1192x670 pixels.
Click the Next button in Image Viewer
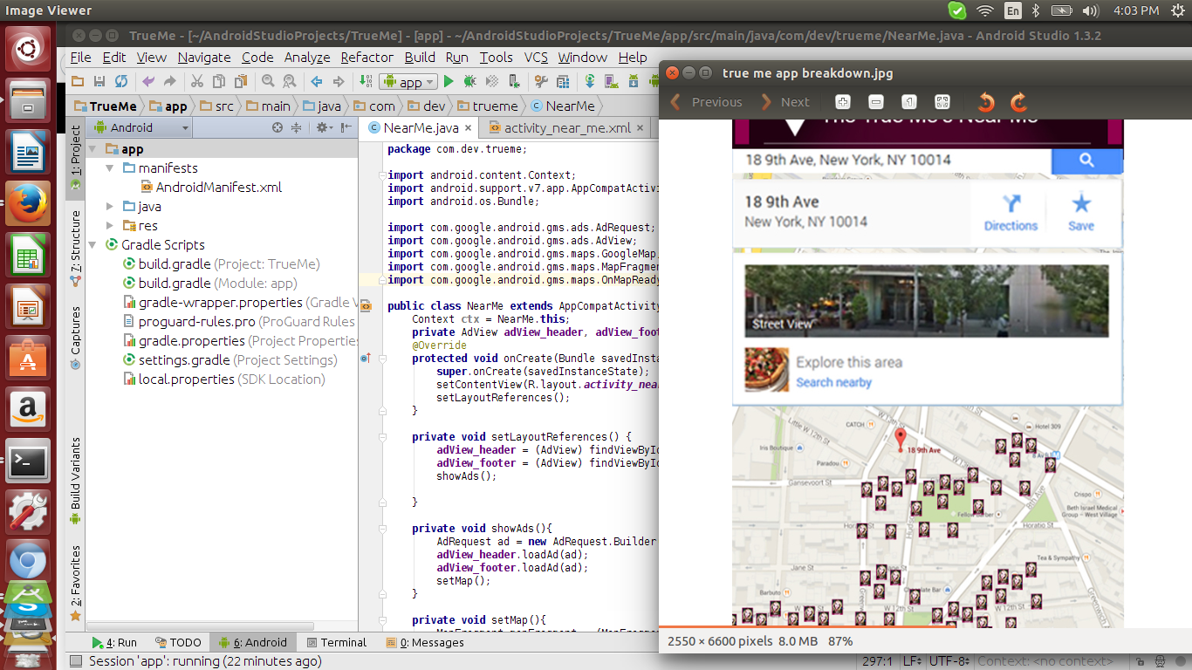tap(785, 102)
